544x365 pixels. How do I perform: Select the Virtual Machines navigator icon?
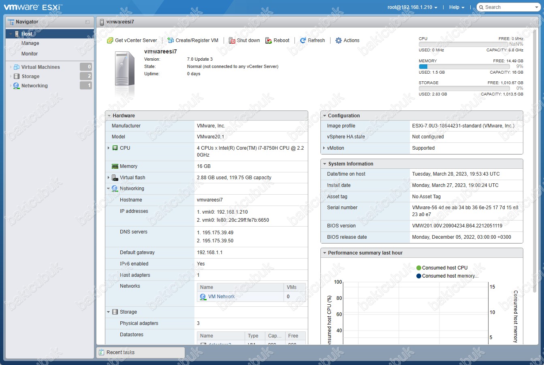click(17, 67)
